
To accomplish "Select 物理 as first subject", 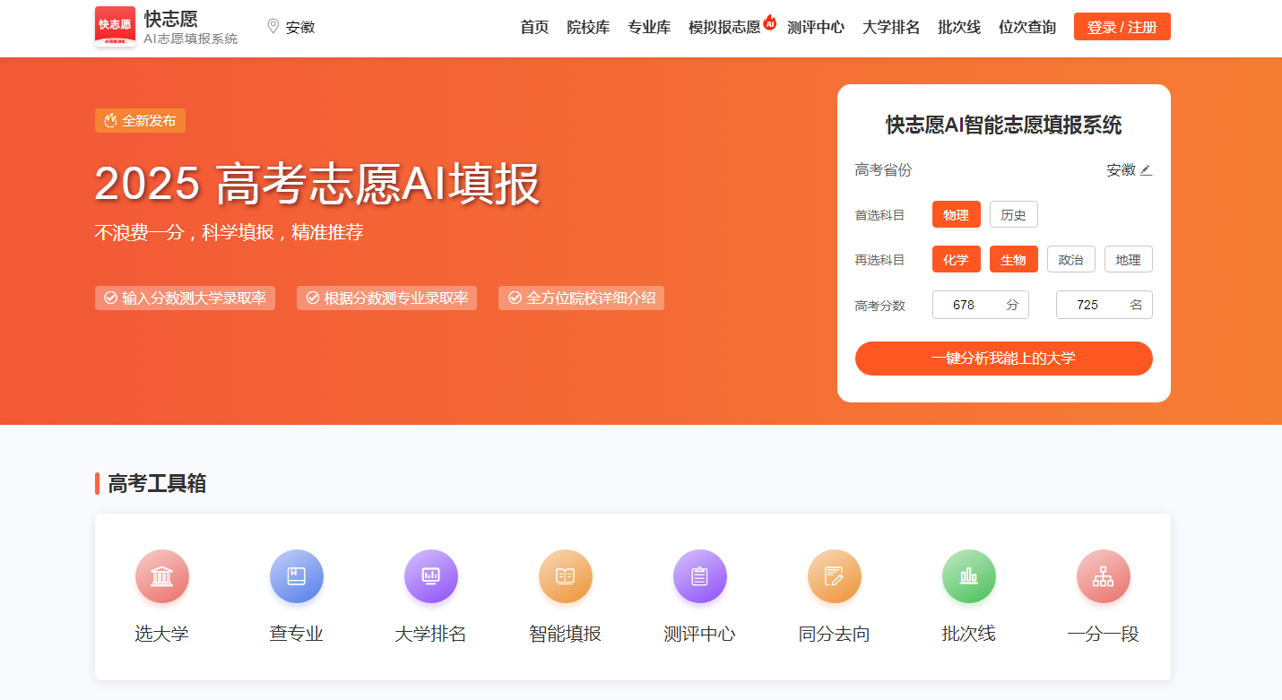I will coord(957,214).
